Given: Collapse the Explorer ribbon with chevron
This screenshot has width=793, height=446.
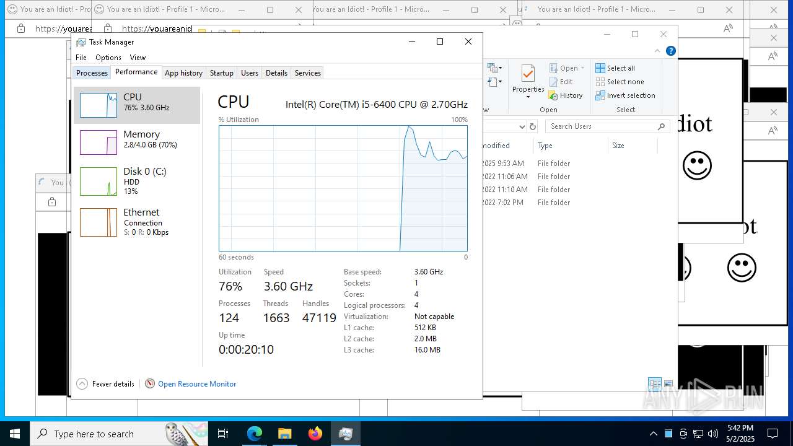Looking at the screenshot, I should pos(658,51).
